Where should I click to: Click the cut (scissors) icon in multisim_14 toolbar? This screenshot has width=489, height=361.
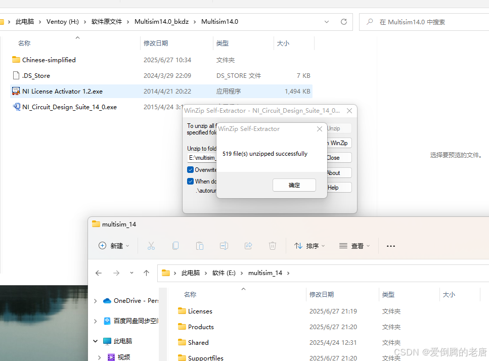(x=151, y=246)
